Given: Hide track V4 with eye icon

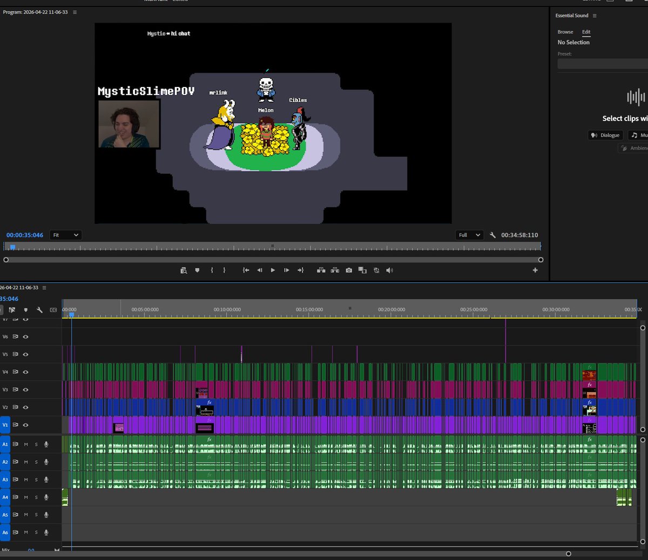Looking at the screenshot, I should pyautogui.click(x=25, y=372).
